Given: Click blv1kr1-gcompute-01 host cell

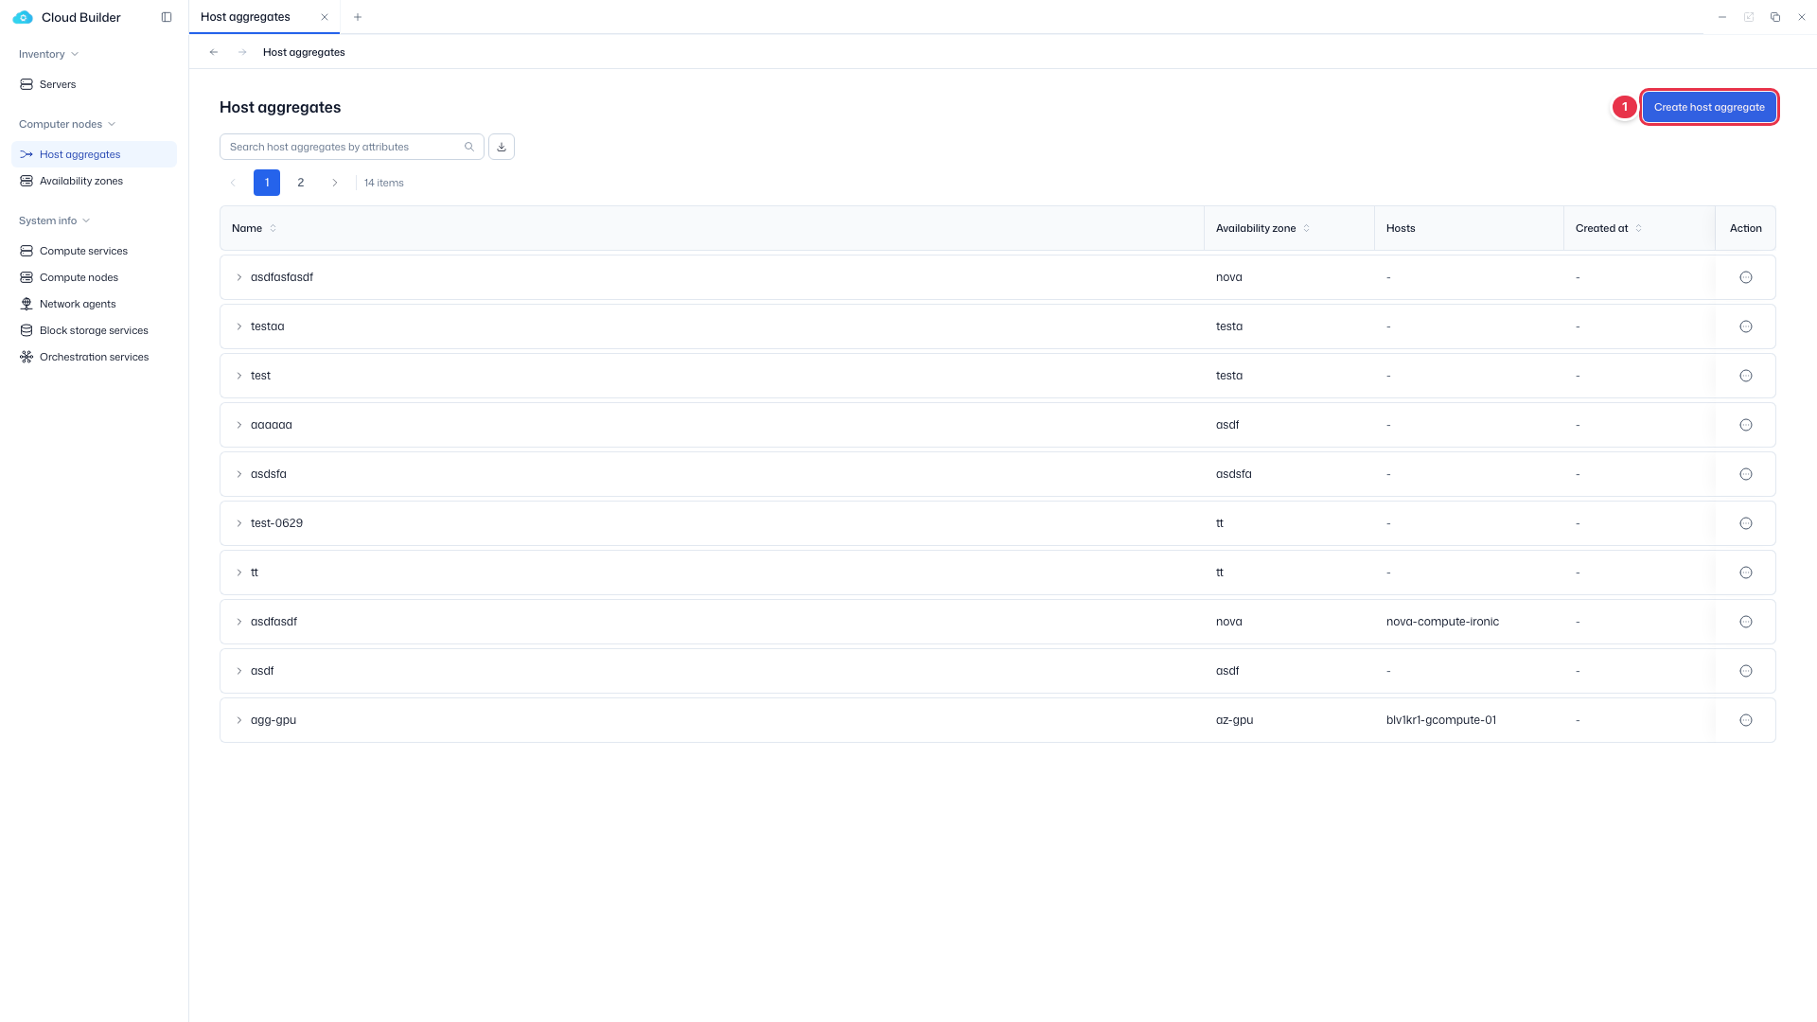Looking at the screenshot, I should (x=1441, y=720).
